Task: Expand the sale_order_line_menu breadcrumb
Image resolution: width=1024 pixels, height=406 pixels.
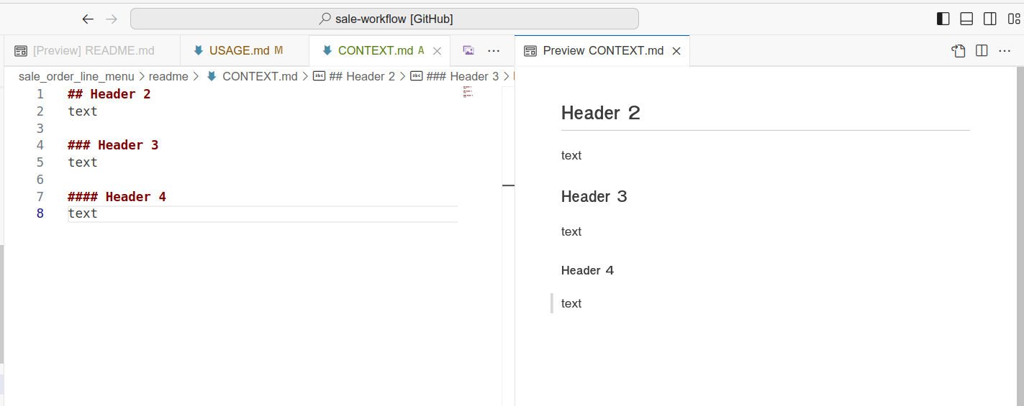Action: [x=76, y=76]
